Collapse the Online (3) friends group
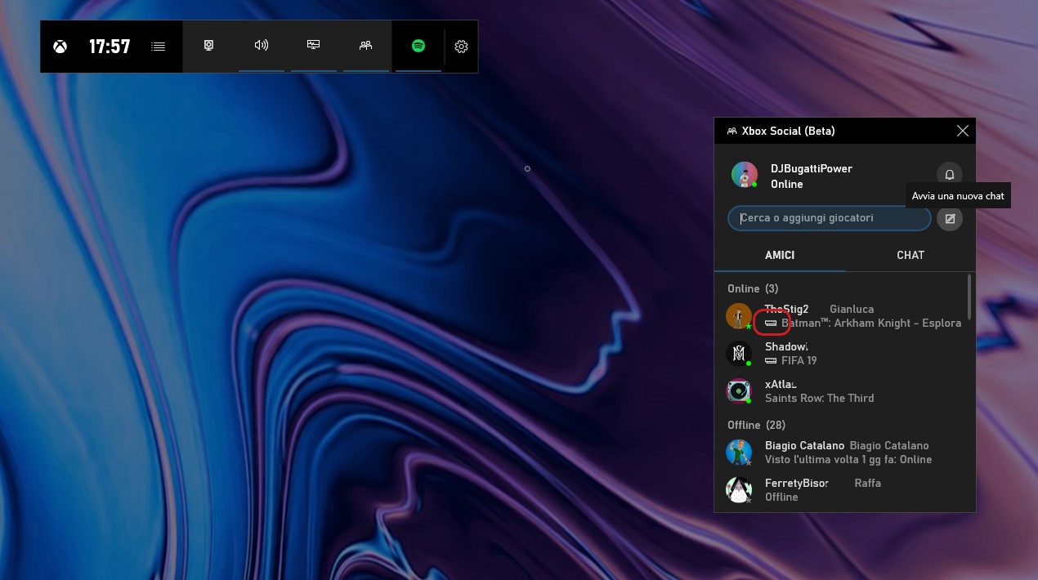1038x580 pixels. coord(753,288)
